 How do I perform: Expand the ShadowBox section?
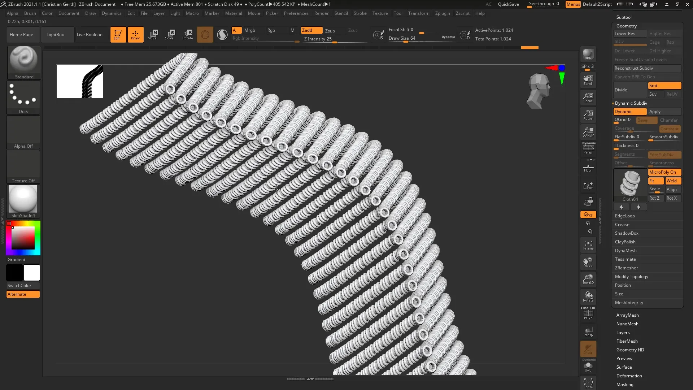pos(627,233)
